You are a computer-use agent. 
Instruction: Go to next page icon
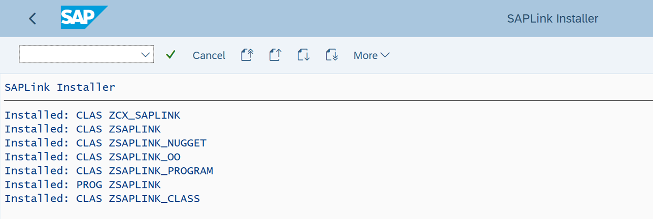click(303, 55)
